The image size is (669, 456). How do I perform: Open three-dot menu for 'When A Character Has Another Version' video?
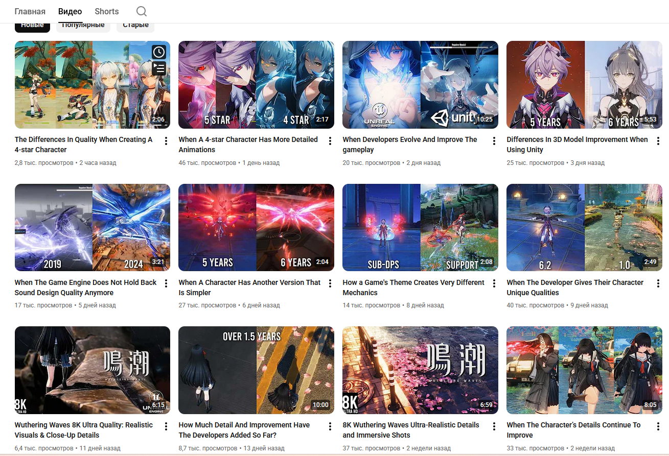pos(330,283)
